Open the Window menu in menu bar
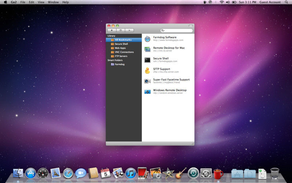292x183 pixels. pos(53,2)
